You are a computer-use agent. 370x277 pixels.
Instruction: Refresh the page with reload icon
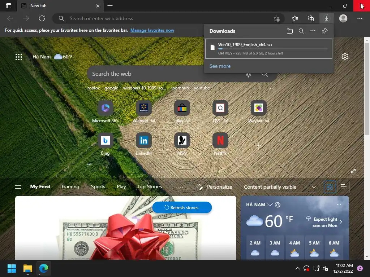click(42, 18)
